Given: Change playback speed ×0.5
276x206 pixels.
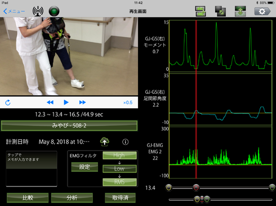Looking at the screenshot, I should (x=128, y=103).
